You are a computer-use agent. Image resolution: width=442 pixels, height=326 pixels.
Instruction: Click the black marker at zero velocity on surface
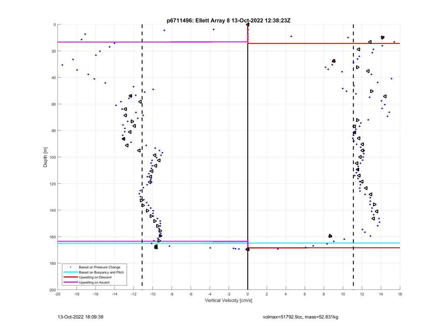click(x=248, y=25)
